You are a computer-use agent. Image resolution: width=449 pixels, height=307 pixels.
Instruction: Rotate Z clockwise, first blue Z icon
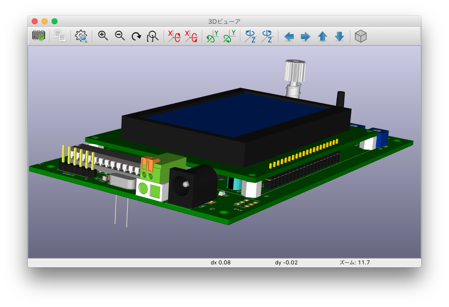tap(251, 36)
